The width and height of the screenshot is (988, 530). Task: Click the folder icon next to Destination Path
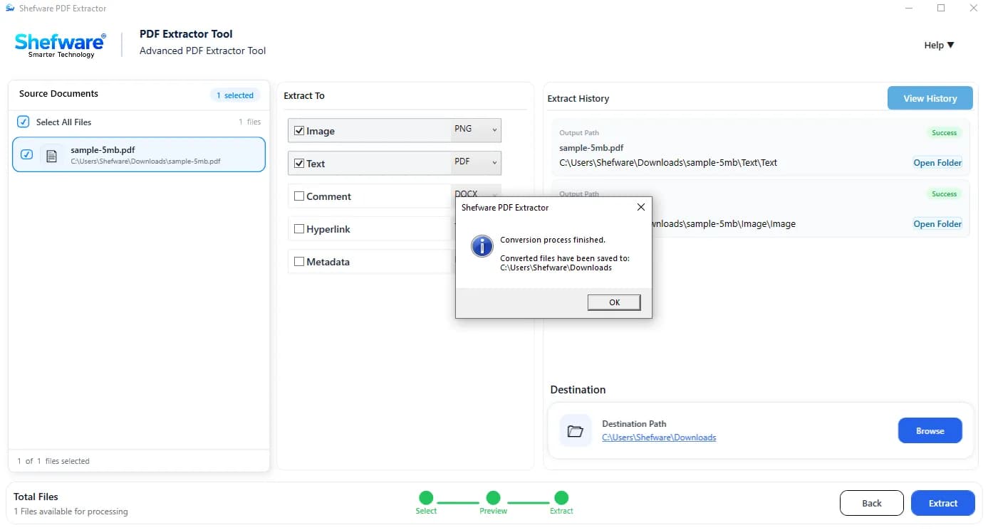[576, 430]
